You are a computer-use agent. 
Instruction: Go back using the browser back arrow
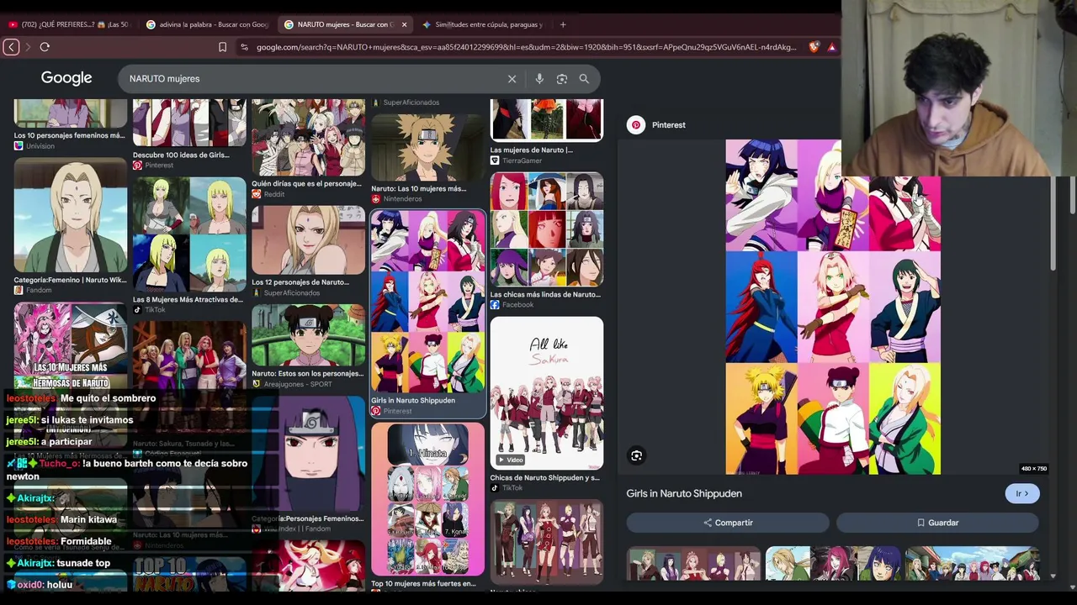pyautogui.click(x=11, y=47)
